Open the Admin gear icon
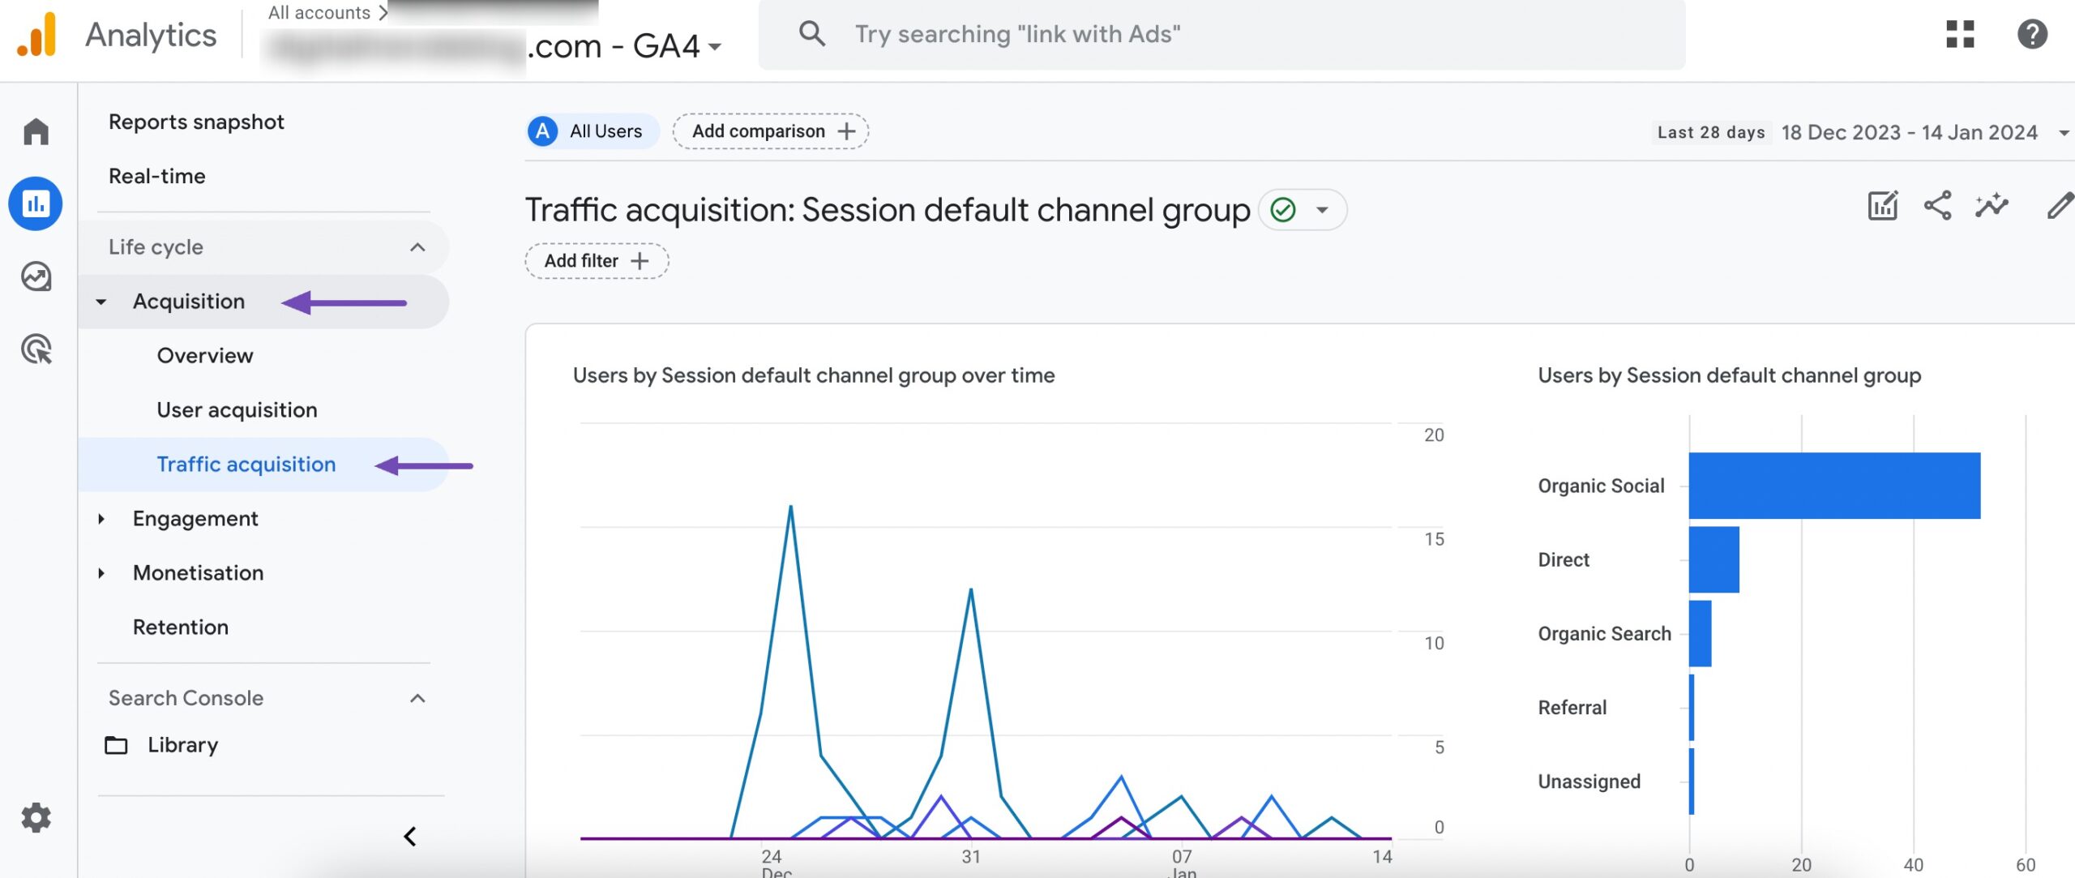The width and height of the screenshot is (2075, 878). (36, 818)
